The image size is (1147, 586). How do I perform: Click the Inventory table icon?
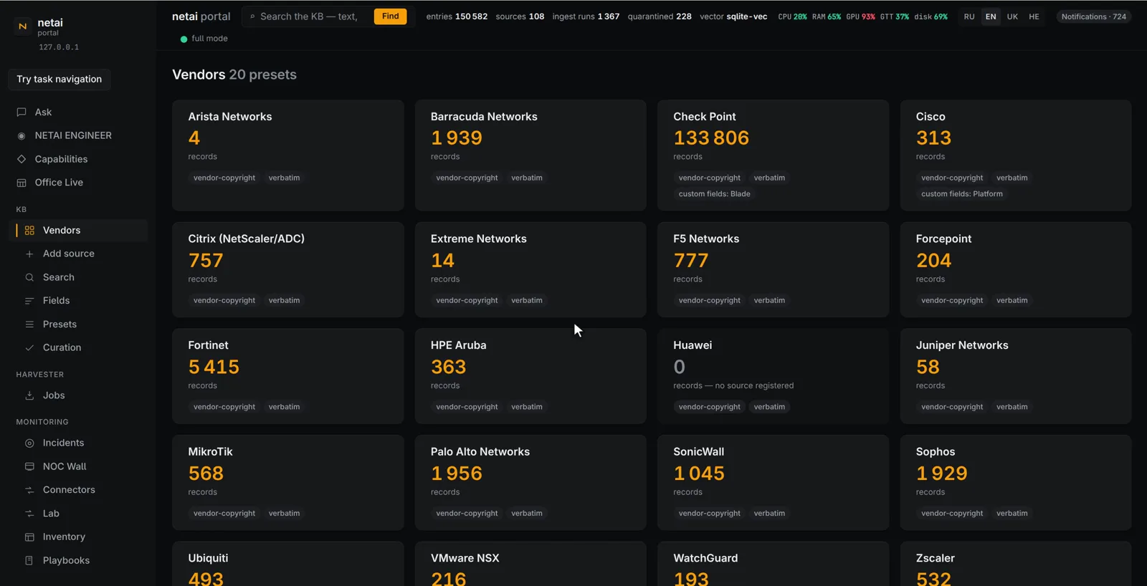[x=29, y=537]
